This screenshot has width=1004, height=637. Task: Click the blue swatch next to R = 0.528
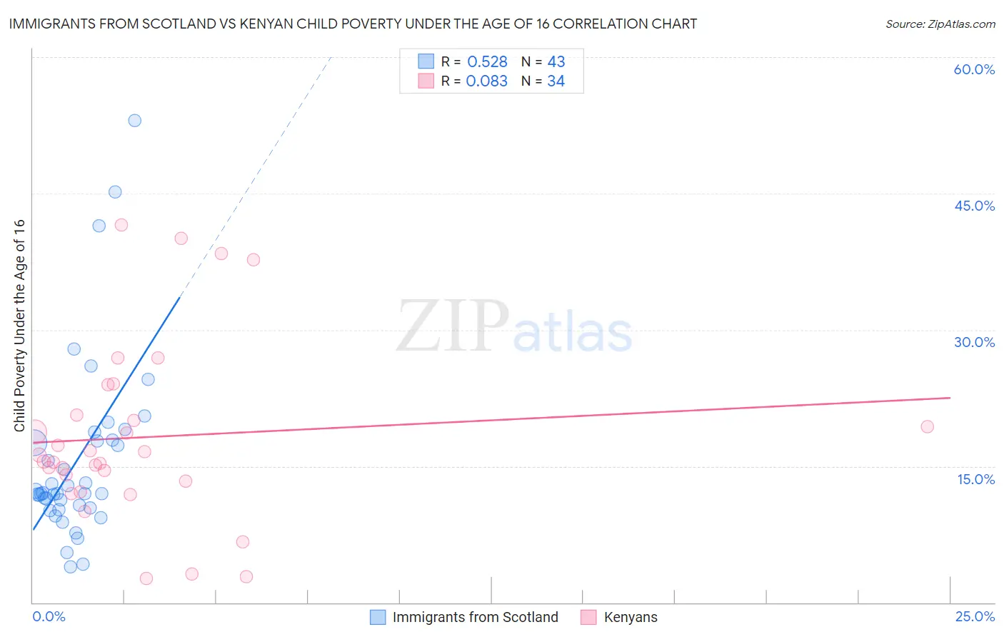(426, 61)
